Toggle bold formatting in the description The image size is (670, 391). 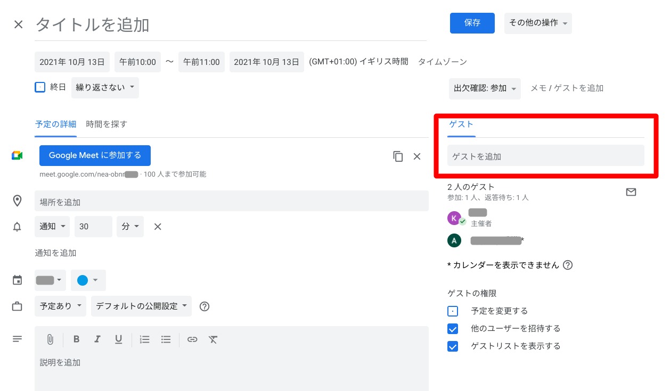coord(76,339)
